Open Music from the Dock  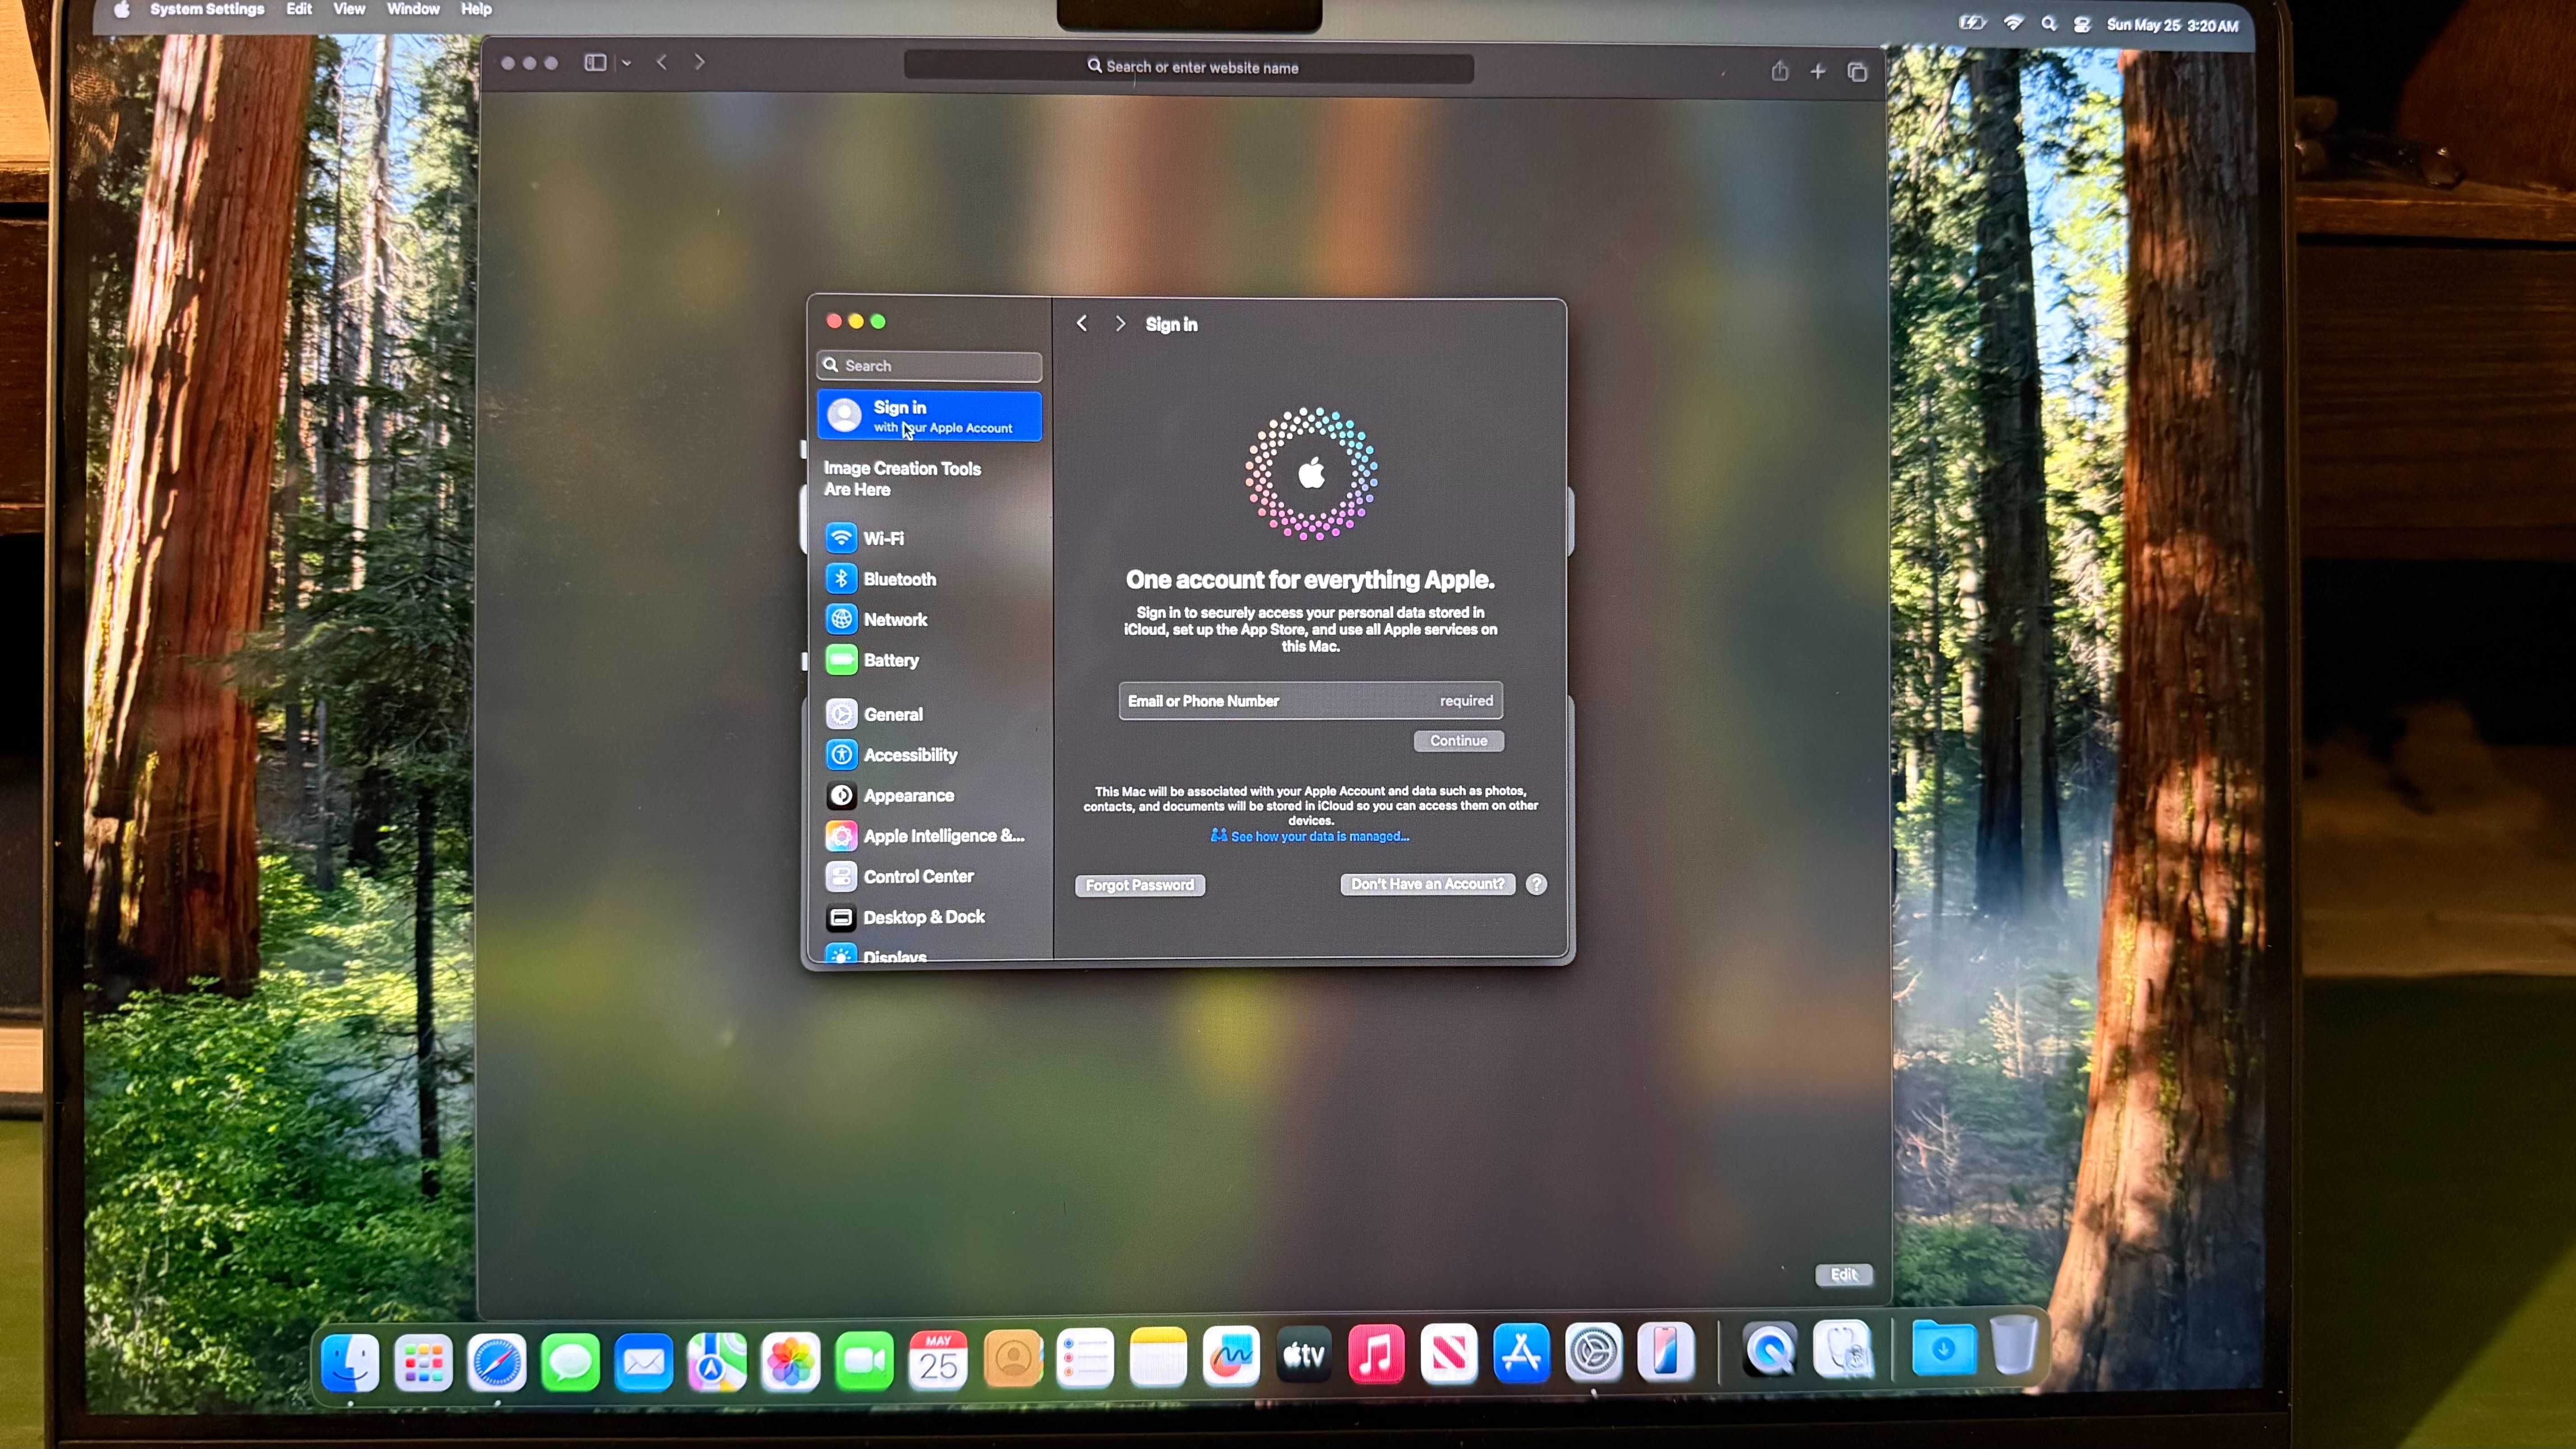(1376, 1354)
